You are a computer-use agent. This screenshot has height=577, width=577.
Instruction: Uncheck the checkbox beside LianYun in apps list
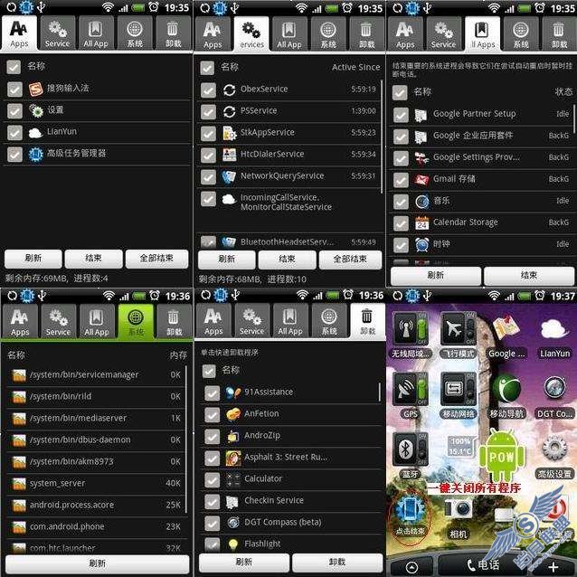pos(14,132)
